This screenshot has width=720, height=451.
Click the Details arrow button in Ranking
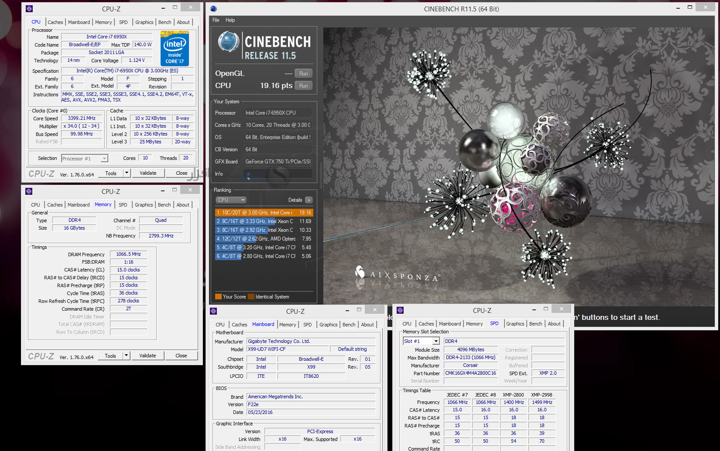(x=309, y=200)
